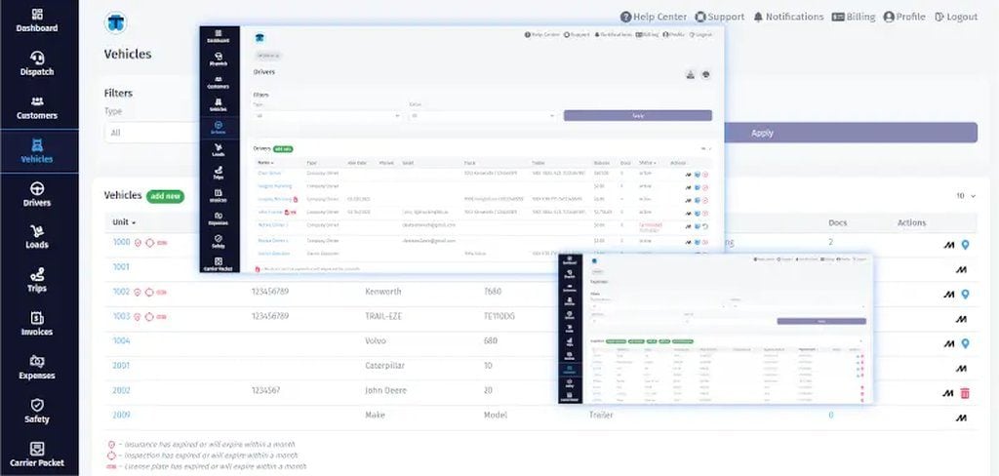Open vehicle unit 1003 link
This screenshot has height=476, width=999.
121,317
